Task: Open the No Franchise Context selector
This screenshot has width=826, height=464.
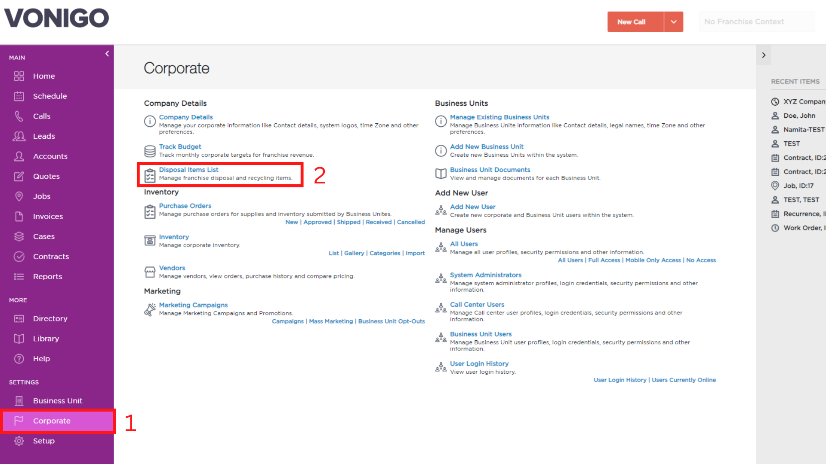Action: point(757,22)
